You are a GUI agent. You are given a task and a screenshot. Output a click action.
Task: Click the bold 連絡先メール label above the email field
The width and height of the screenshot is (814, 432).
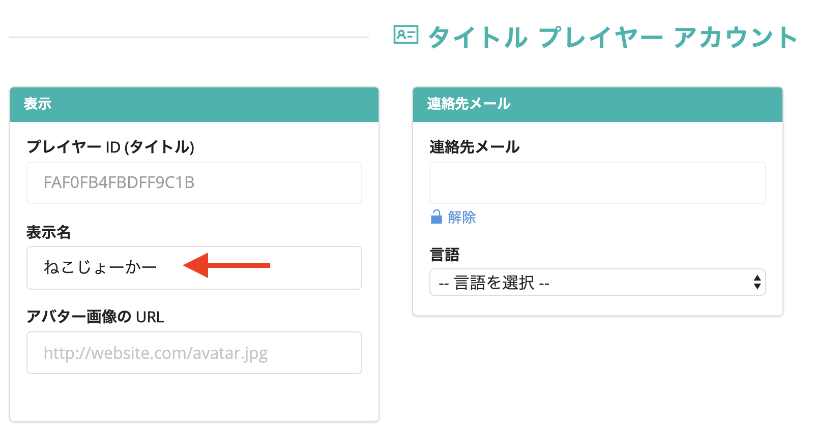pos(474,147)
